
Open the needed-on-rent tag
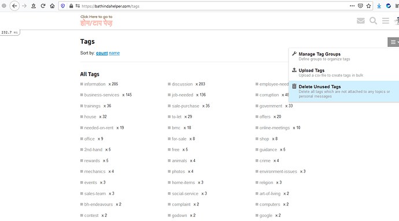pos(99,128)
